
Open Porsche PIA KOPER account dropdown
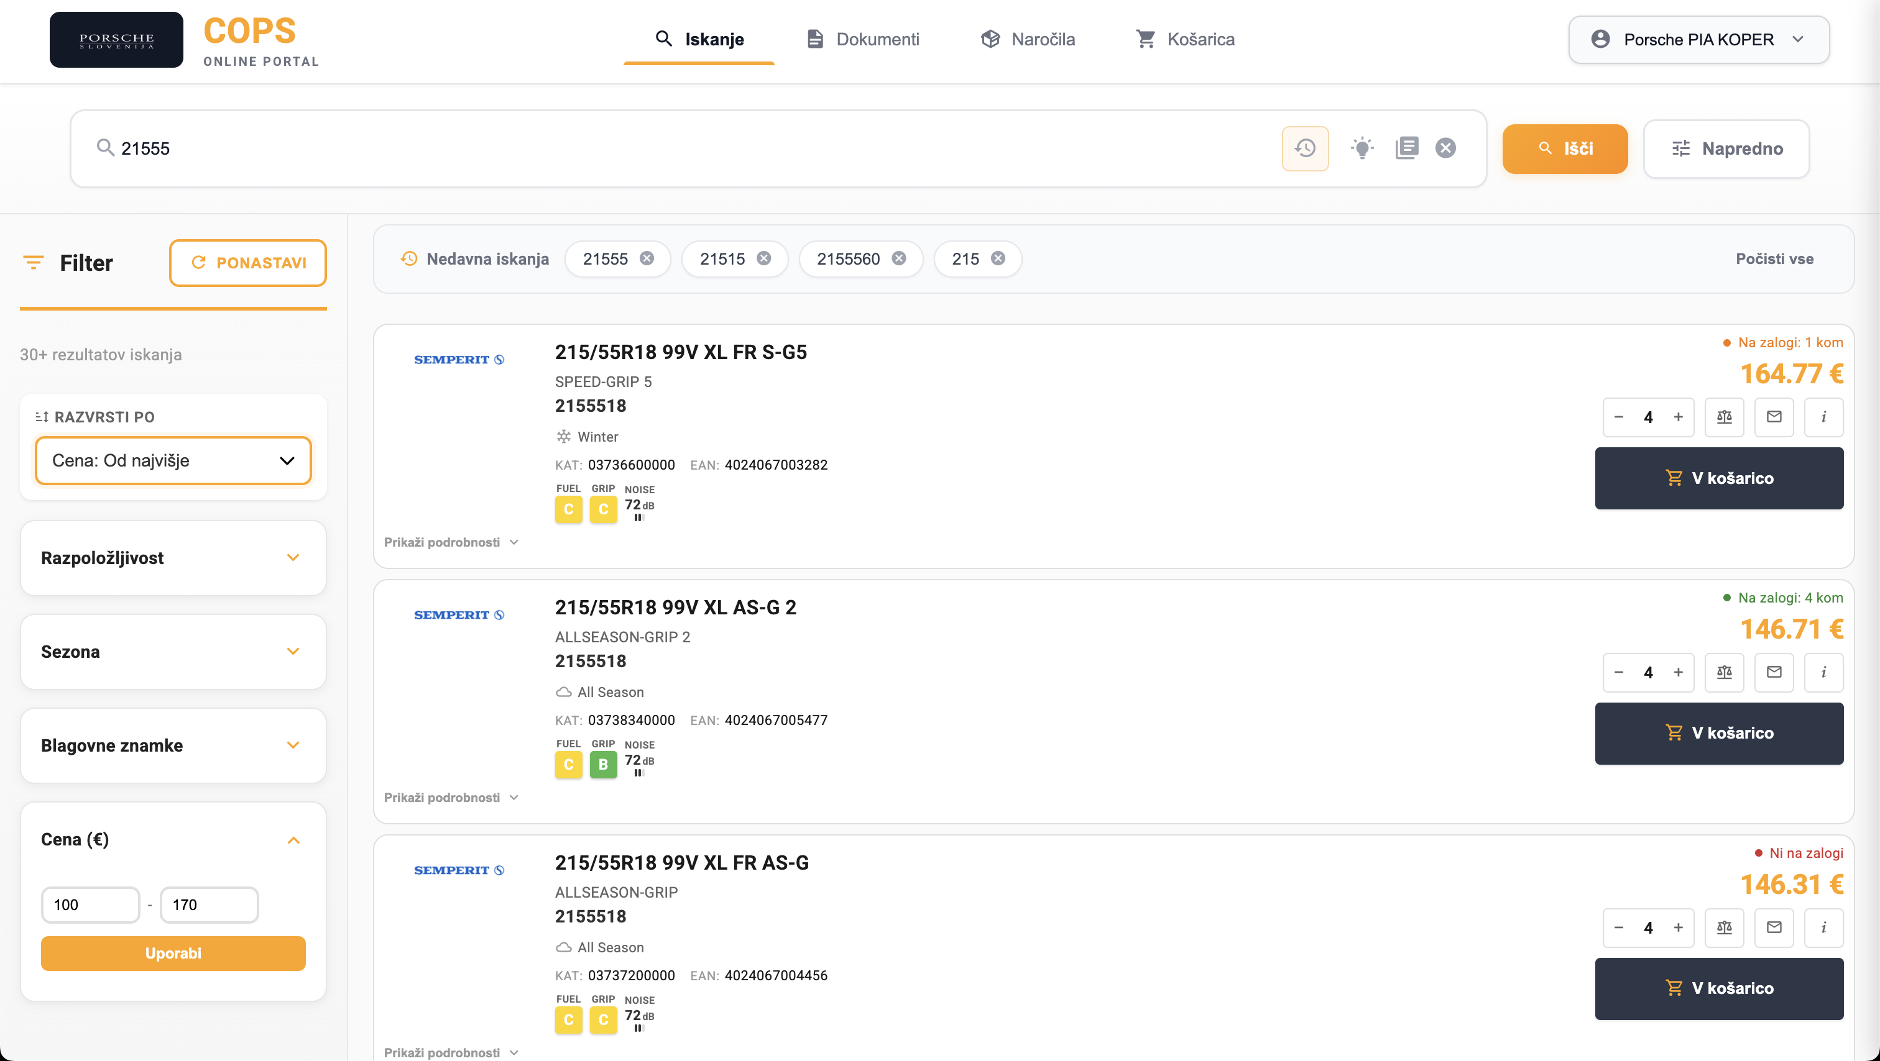(x=1698, y=39)
